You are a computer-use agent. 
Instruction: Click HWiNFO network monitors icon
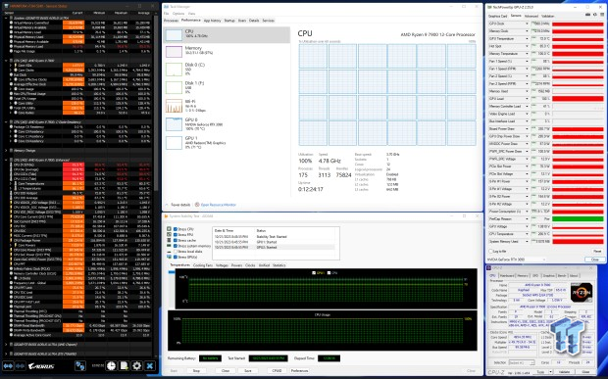[80, 366]
